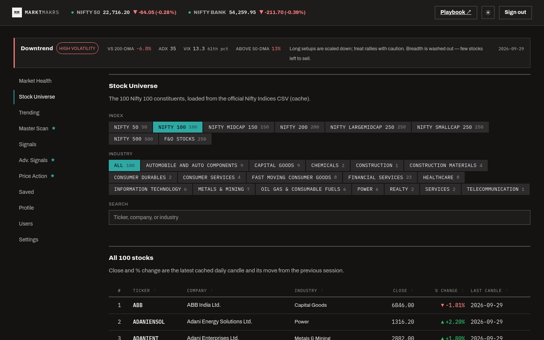
Task: Select the Nifty 50 index filter
Action: coord(130,127)
